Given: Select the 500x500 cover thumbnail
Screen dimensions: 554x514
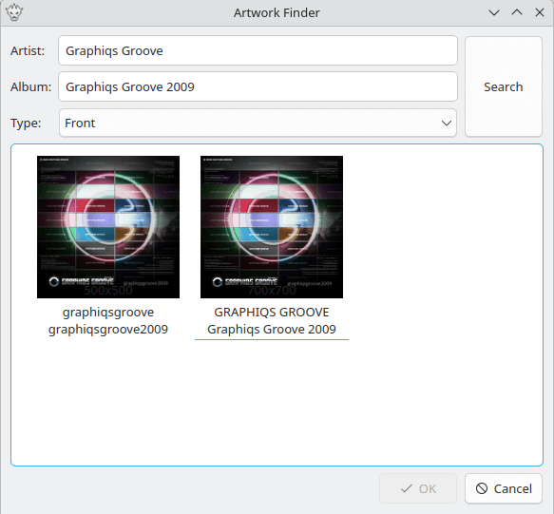Looking at the screenshot, I should 108,227.
